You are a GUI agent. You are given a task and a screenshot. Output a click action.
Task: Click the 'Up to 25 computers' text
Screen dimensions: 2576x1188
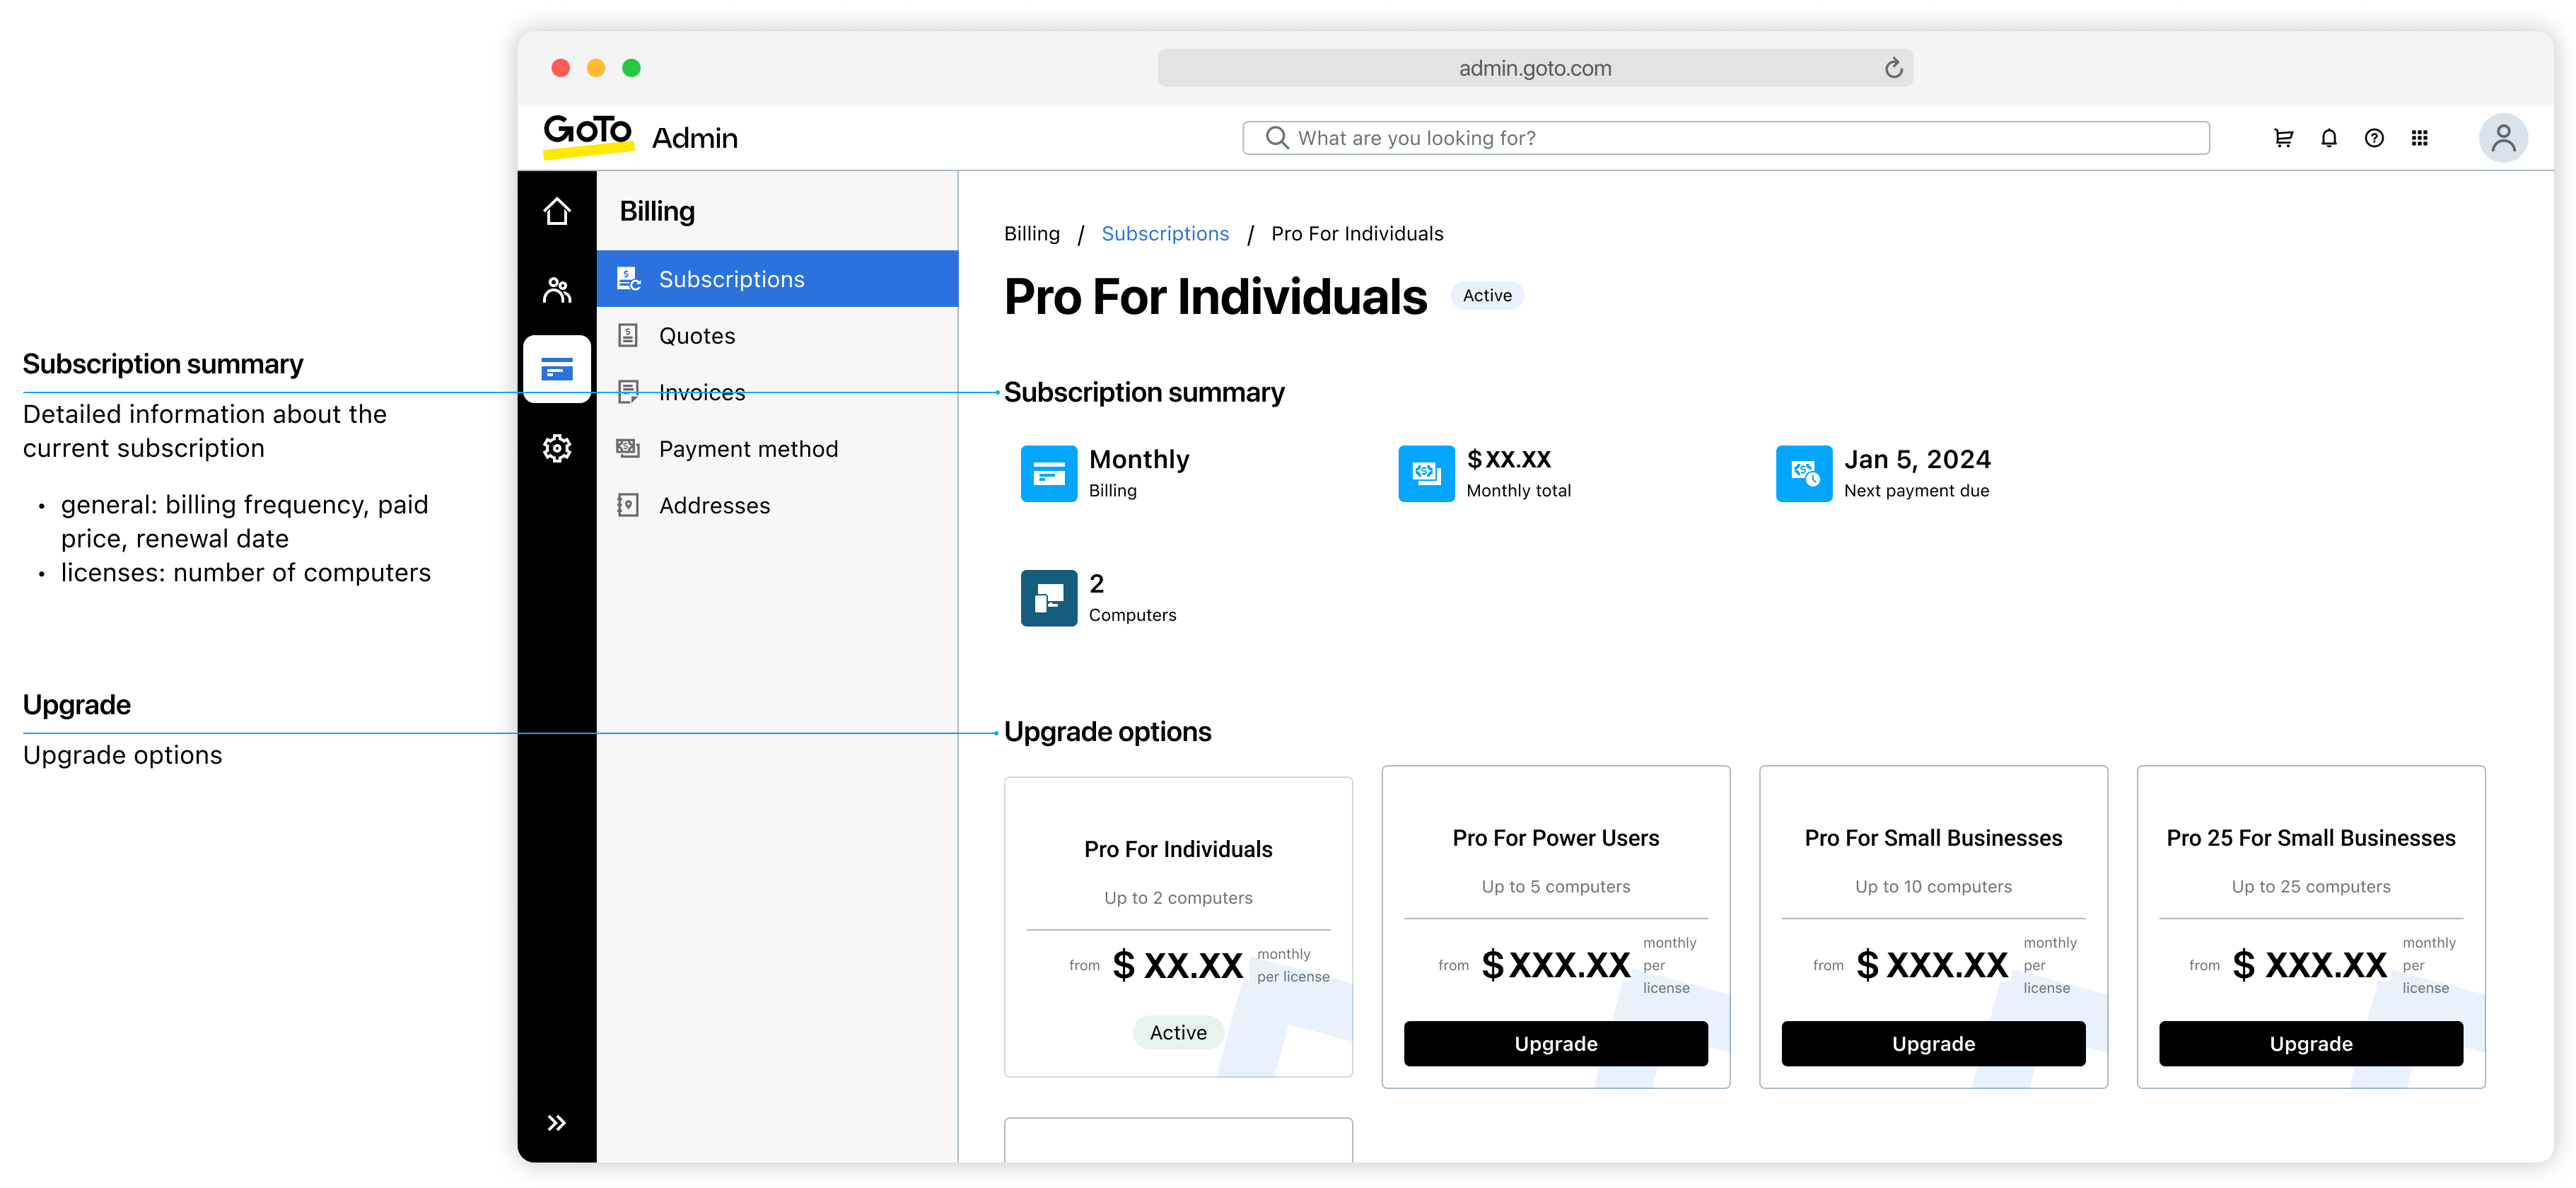(2311, 886)
